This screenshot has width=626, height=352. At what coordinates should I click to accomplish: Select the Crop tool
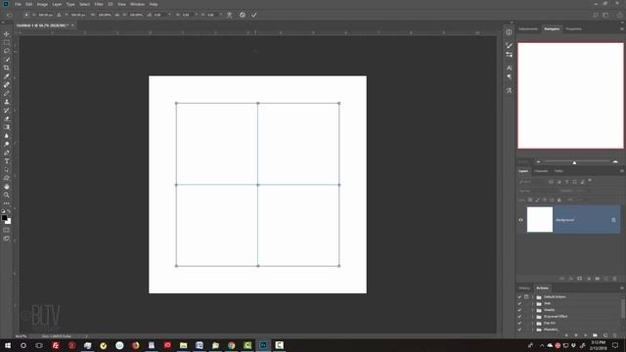pos(7,67)
